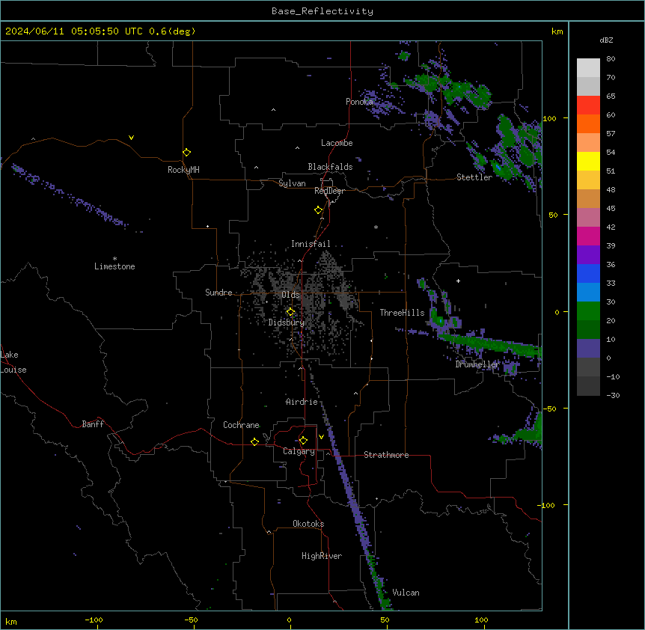The height and width of the screenshot is (630, 645).
Task: Click the white asterisk marker above Limestone
Action: pyautogui.click(x=114, y=259)
